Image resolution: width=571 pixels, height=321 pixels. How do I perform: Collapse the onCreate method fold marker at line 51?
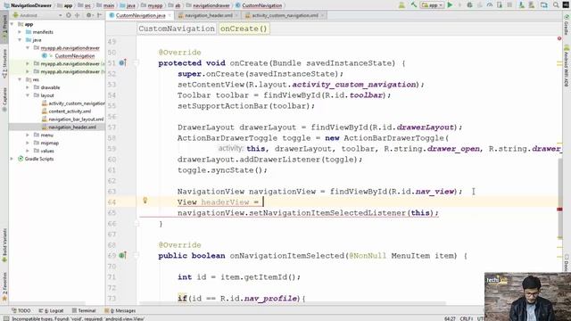coord(136,63)
